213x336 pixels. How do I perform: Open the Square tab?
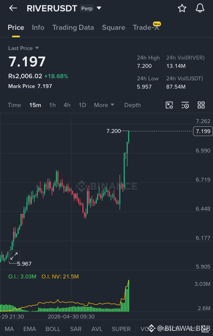tap(113, 27)
